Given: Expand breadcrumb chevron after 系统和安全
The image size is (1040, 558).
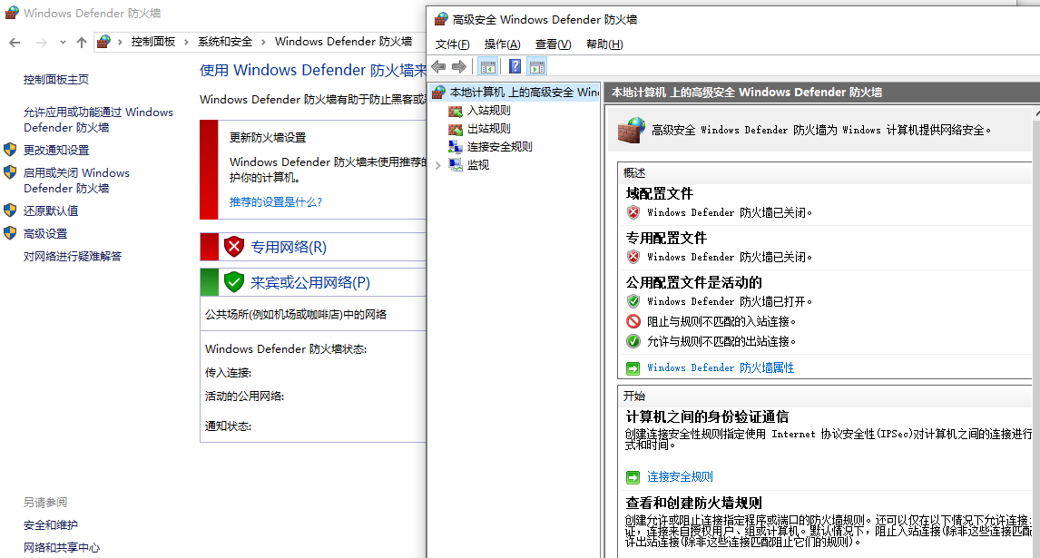Looking at the screenshot, I should 263,42.
